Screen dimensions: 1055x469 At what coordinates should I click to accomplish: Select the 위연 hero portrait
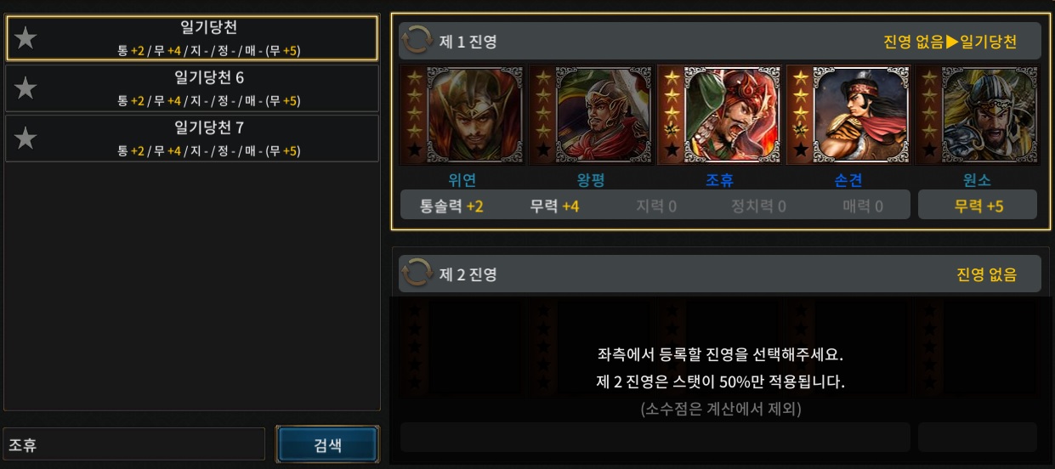click(x=462, y=115)
